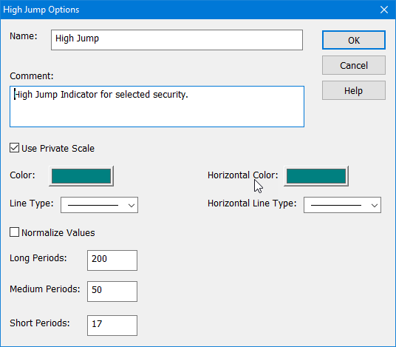This screenshot has height=347, width=396.
Task: Select the Short Periods value field
Action: (x=112, y=326)
